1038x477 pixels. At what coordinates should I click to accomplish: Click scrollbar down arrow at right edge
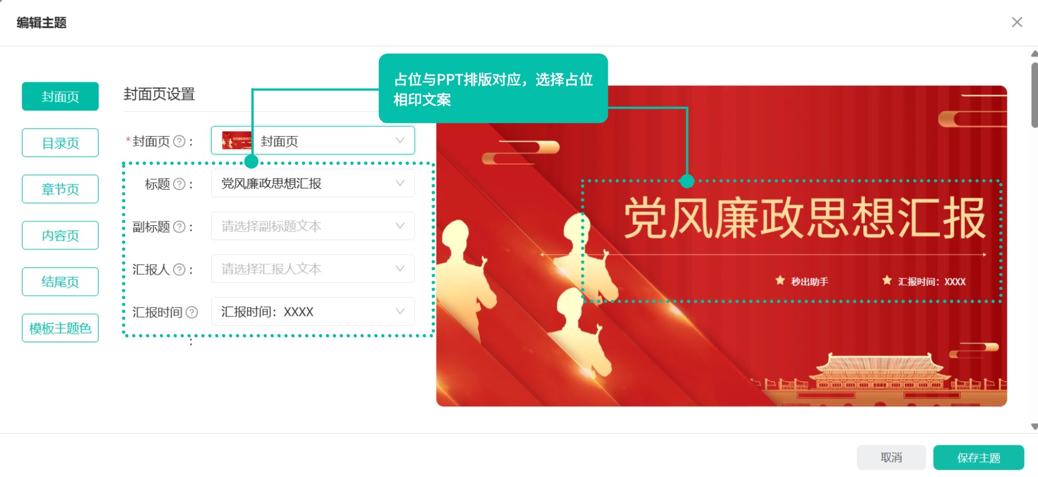pyautogui.click(x=1034, y=426)
